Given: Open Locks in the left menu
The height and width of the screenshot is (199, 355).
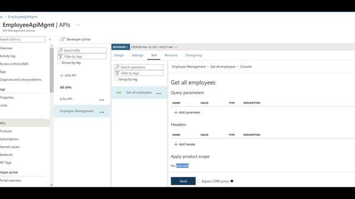Looking at the screenshot, I should [4, 106].
